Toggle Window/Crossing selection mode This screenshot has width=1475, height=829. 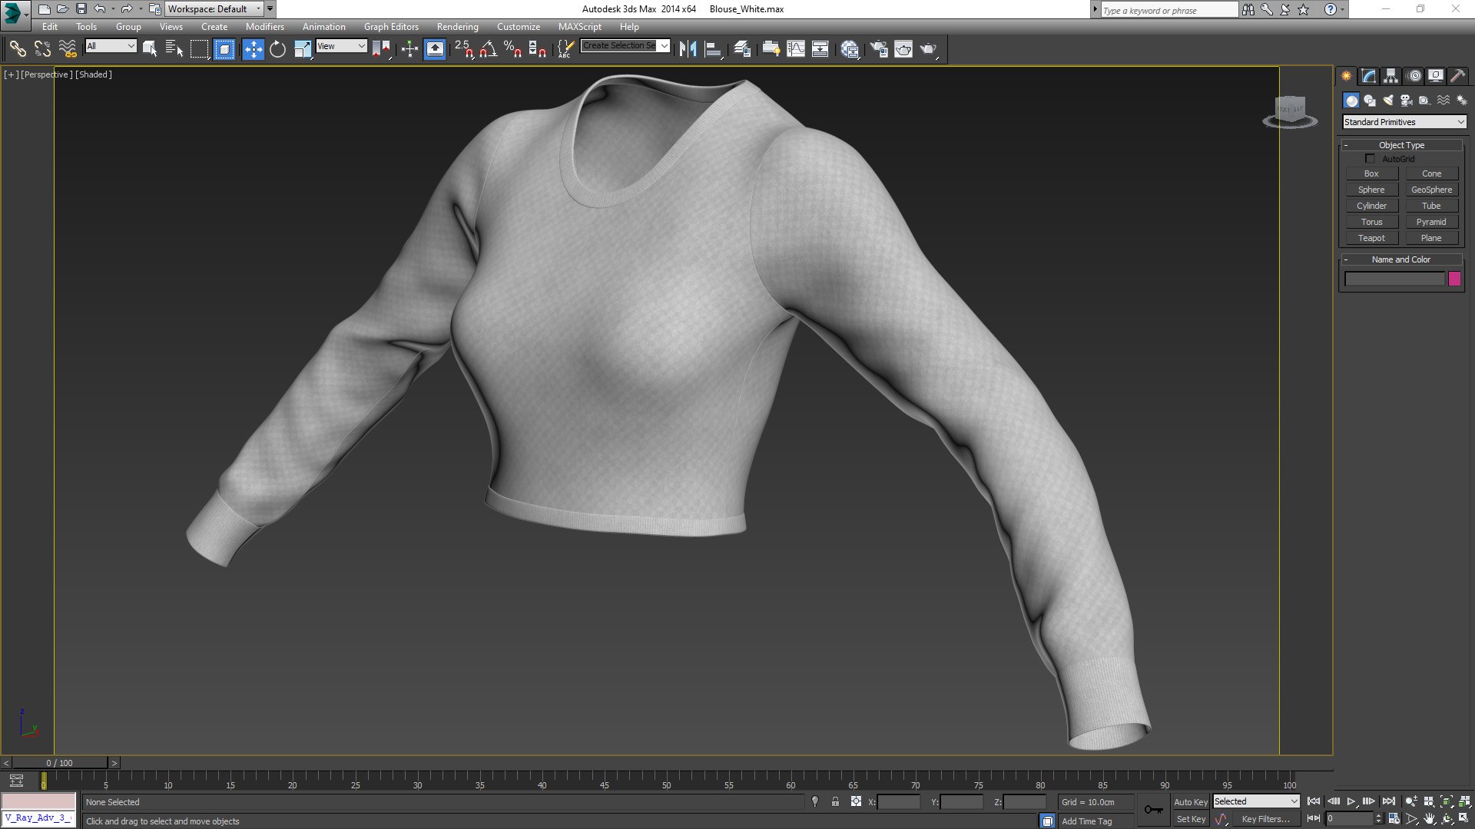pos(224,49)
